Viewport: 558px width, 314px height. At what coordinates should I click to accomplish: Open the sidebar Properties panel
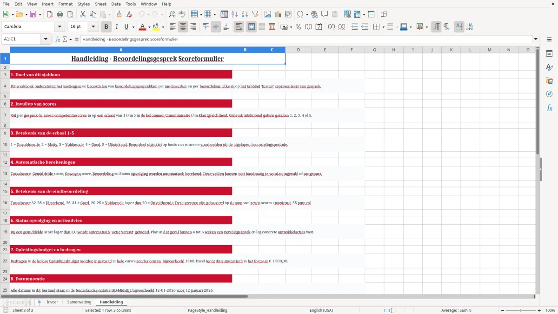tap(549, 53)
